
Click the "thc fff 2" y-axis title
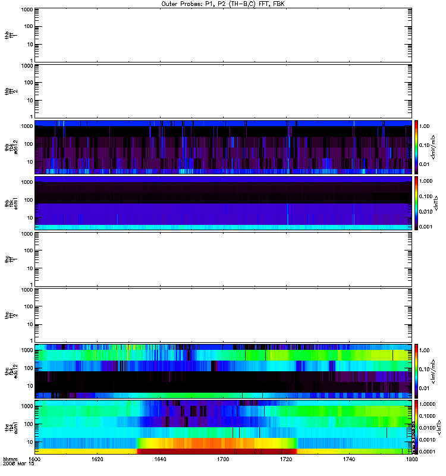[11, 315]
